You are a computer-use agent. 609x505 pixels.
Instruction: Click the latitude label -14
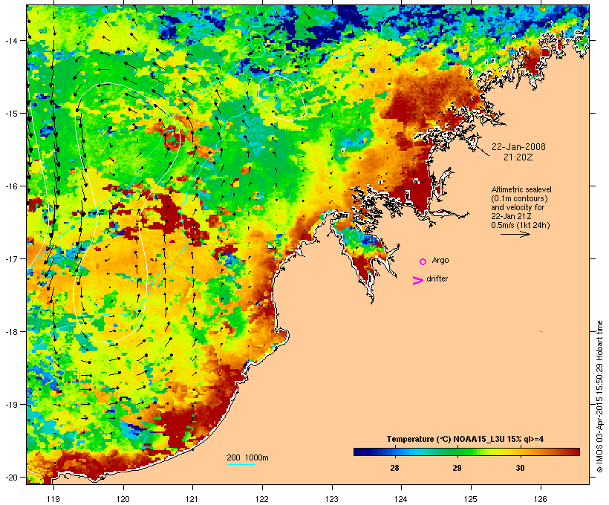click(10, 40)
